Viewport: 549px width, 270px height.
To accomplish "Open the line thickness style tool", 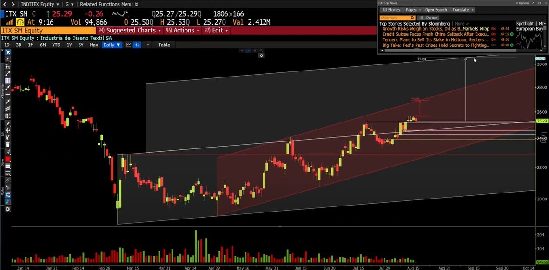I will point(8,166).
